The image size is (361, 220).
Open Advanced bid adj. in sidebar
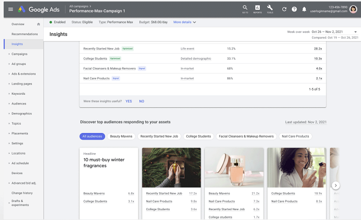click(x=24, y=183)
